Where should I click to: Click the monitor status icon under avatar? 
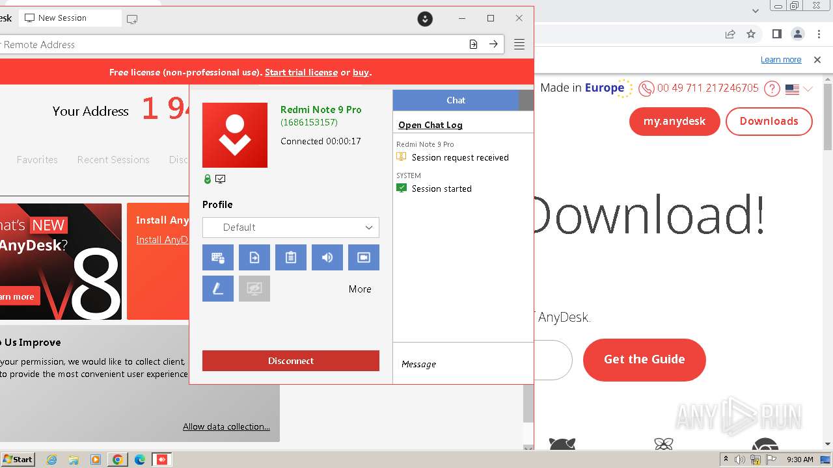point(221,179)
